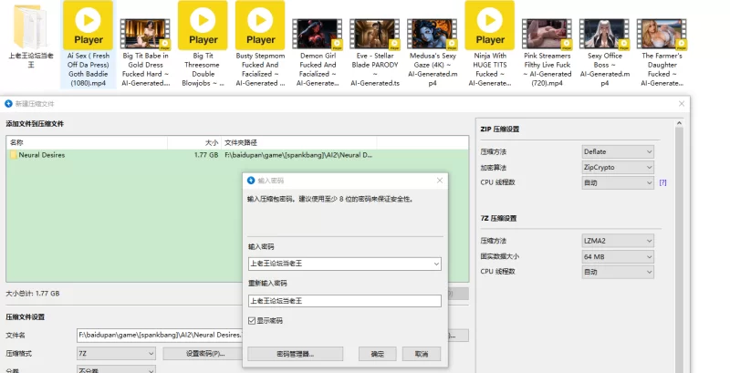Image resolution: width=730 pixels, height=373 pixels.
Task: Select the Medusa (4K) video thumbnail
Action: pos(433,33)
